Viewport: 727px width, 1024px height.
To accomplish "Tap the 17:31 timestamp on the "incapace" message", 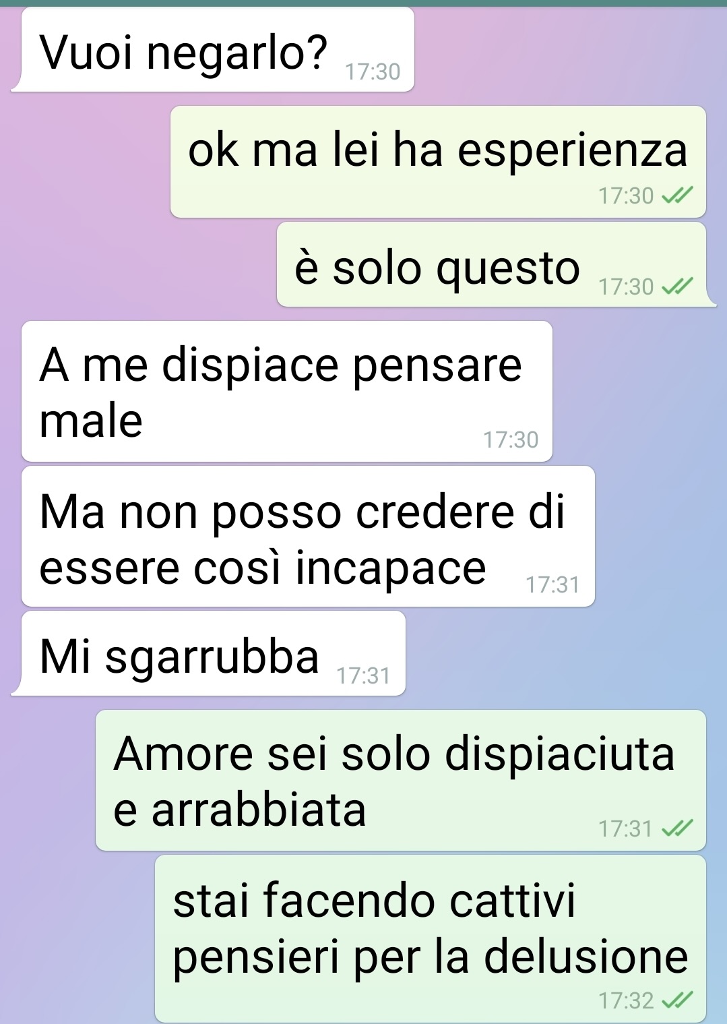I will [x=552, y=584].
